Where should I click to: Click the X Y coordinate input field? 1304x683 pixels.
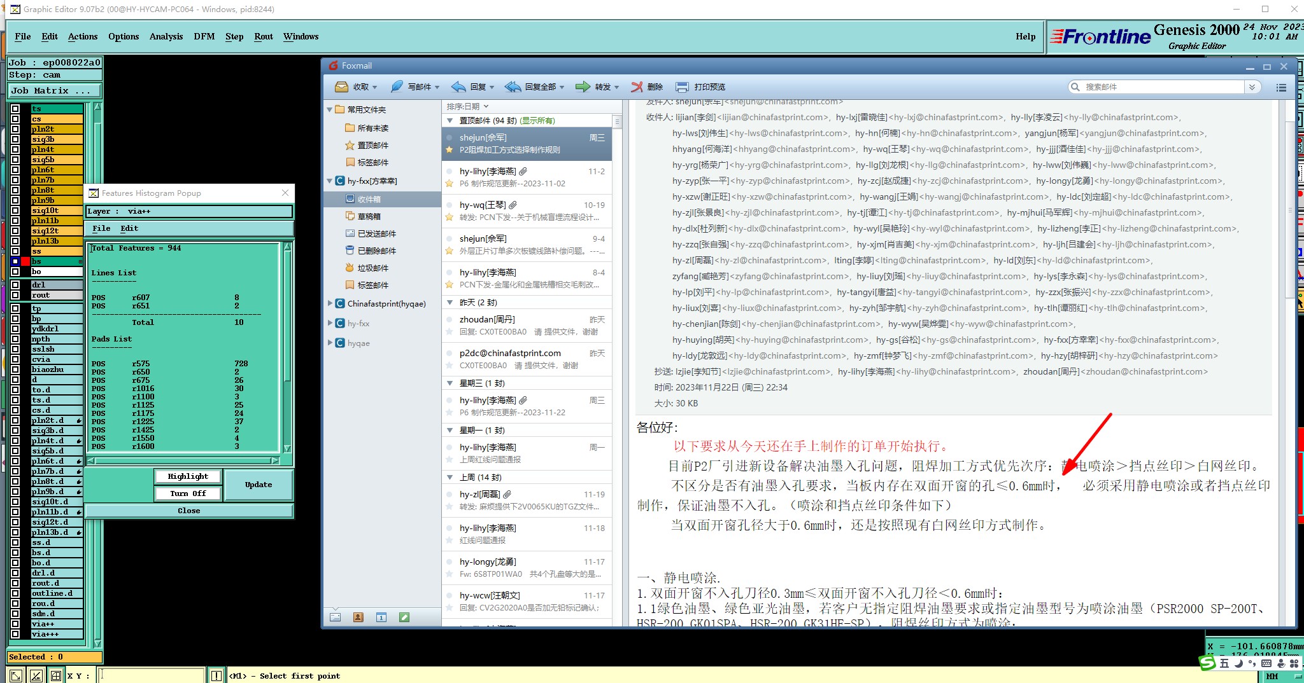[x=152, y=675]
